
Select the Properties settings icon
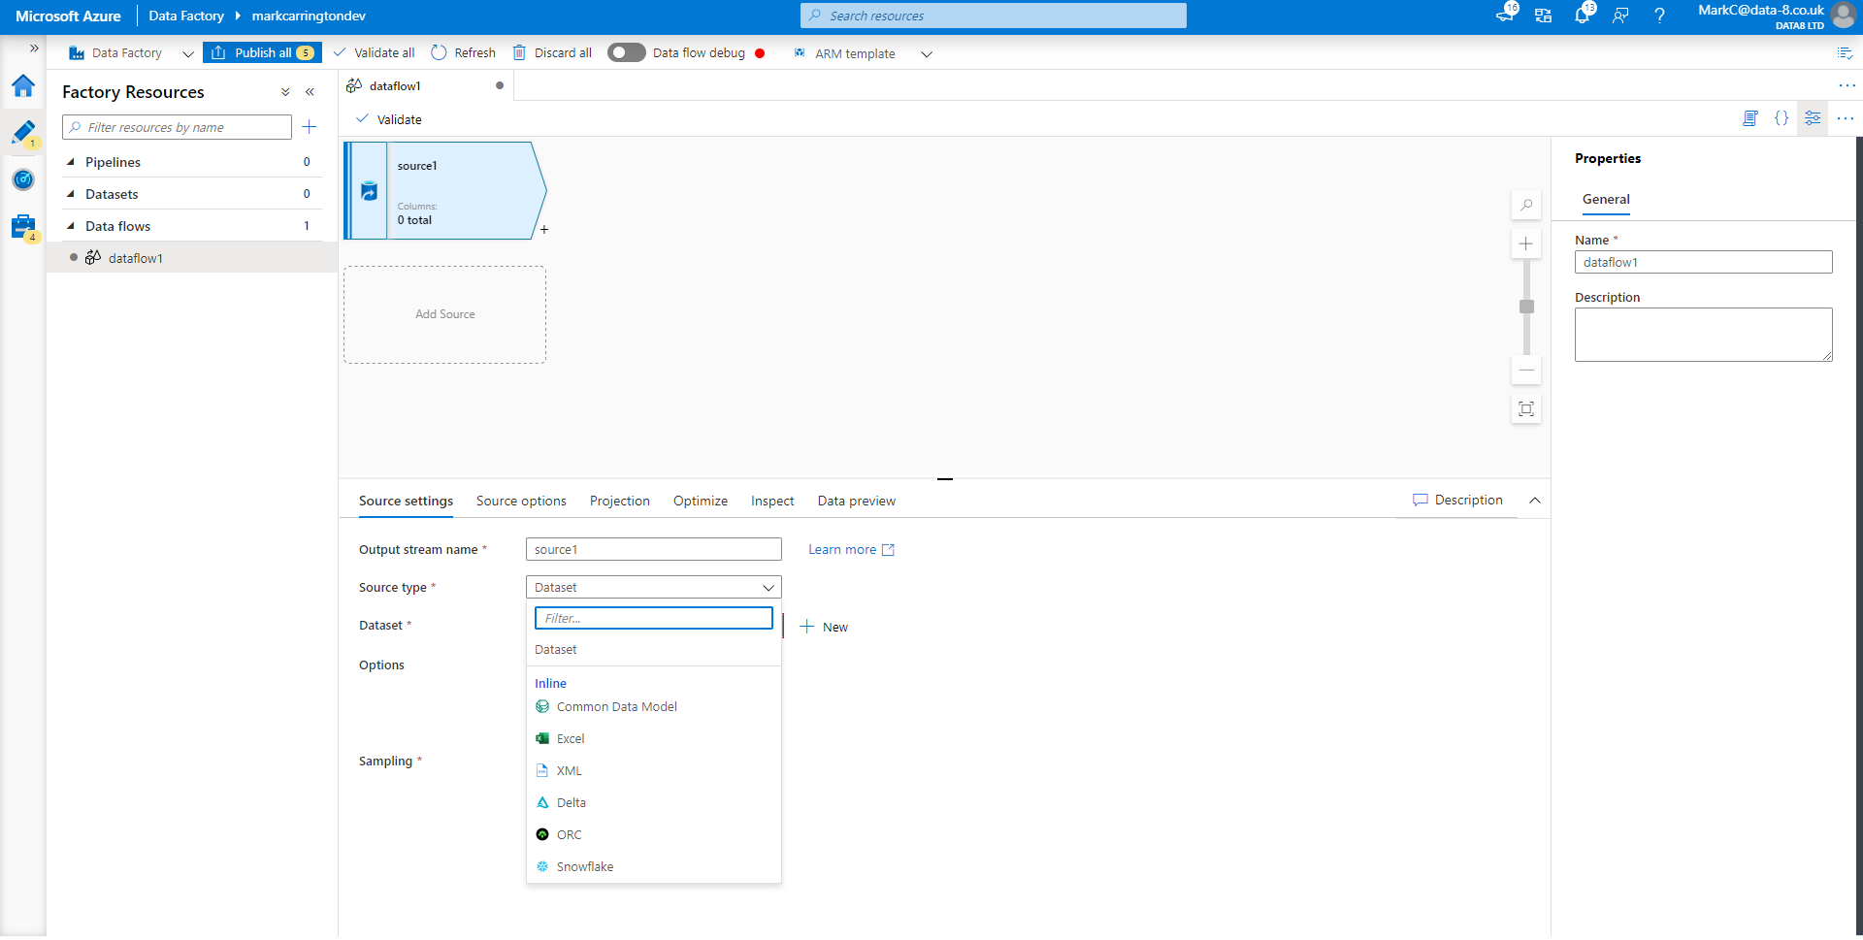click(1813, 117)
